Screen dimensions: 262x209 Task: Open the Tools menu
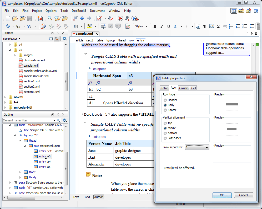tap(64, 11)
